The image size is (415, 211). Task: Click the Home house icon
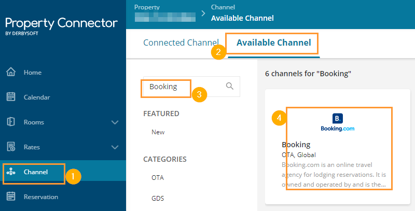pyautogui.click(x=11, y=72)
